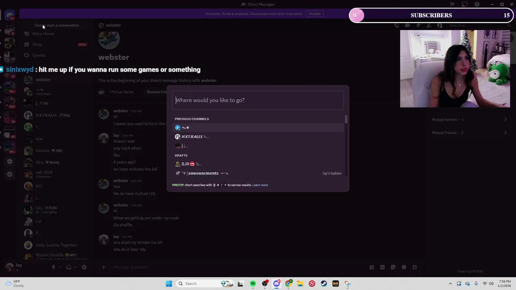Open the sticker picker icon
Image resolution: width=516 pixels, height=290 pixels.
(x=393, y=267)
